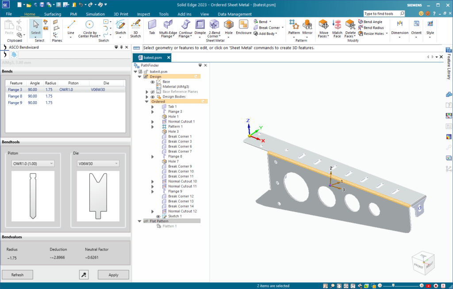Viewport: 453px width, 289px height.
Task: Switch to the Surfacing ribbon tab
Action: coord(53,14)
